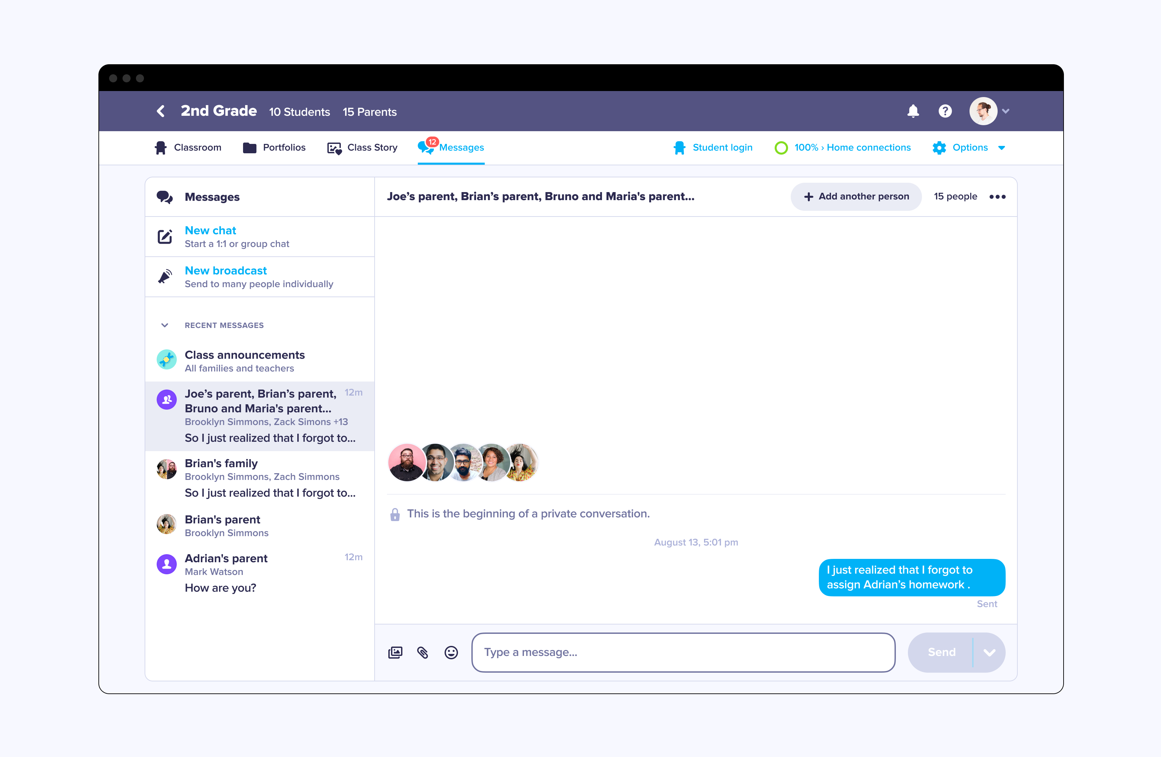
Task: Click the New broadcast megaphone icon
Action: coord(165,276)
